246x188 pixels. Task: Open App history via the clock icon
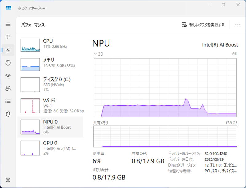8,63
